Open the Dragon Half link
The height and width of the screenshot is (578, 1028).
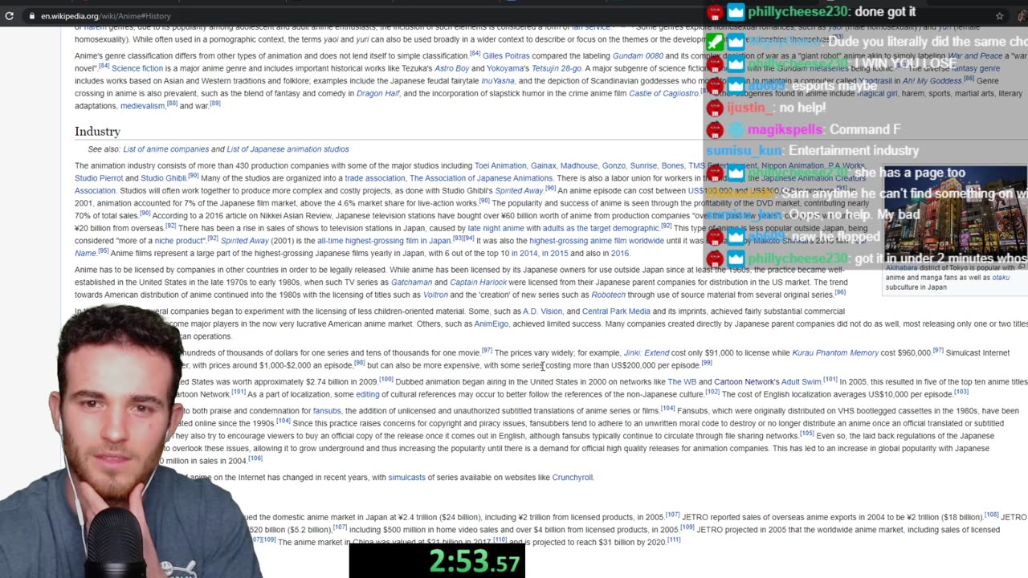[378, 94]
